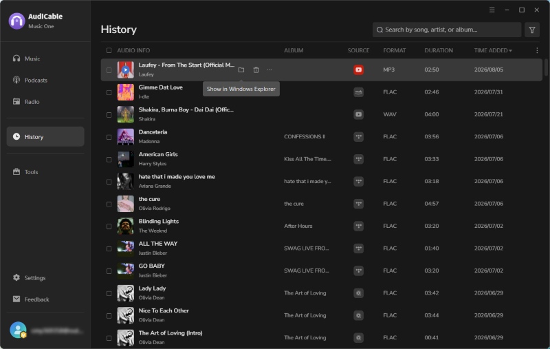The height and width of the screenshot is (349, 550).
Task: Click the Tools toolbox icon in the sidebar
Action: pos(16,171)
